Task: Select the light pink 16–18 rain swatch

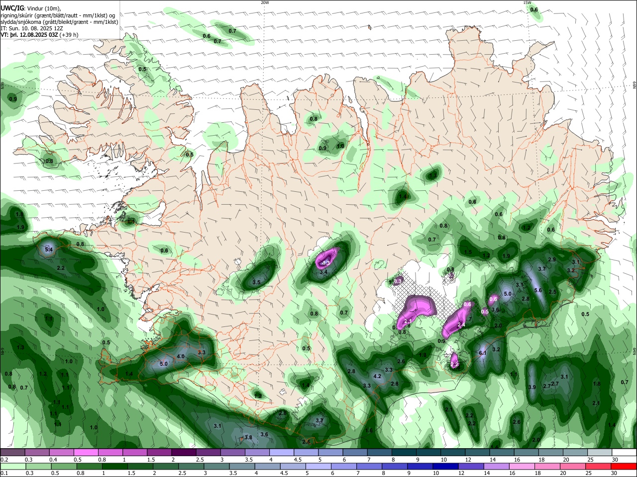Action: [x=523, y=466]
